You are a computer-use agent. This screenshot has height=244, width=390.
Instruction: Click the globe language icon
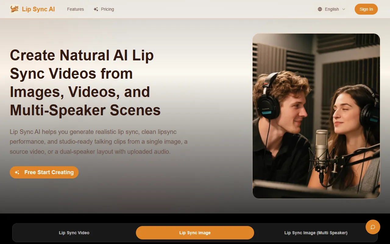pyautogui.click(x=320, y=9)
